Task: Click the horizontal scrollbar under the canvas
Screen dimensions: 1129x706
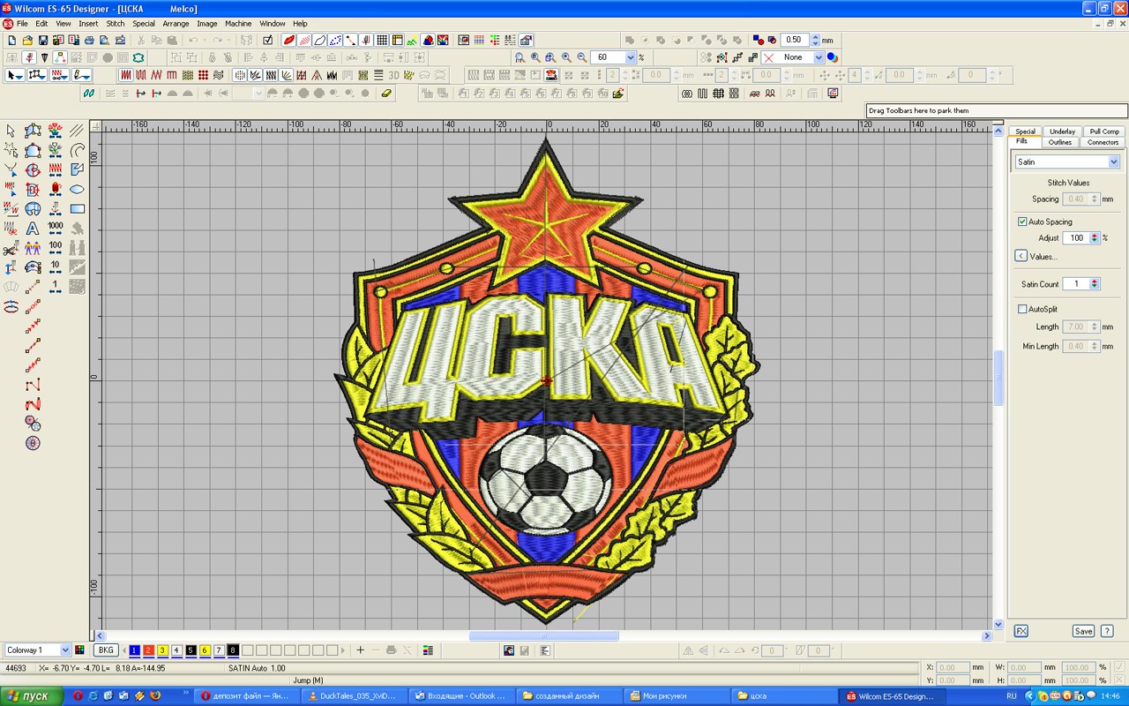Action: (x=543, y=635)
